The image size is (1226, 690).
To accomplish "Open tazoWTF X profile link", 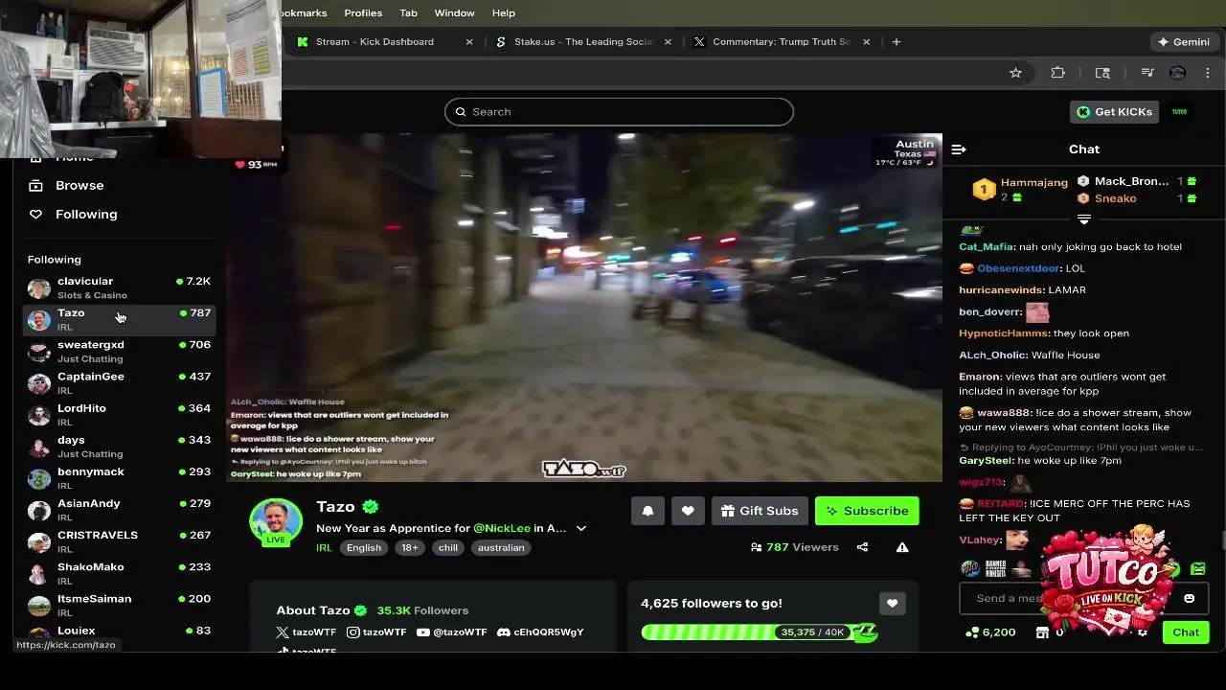I will pyautogui.click(x=306, y=632).
